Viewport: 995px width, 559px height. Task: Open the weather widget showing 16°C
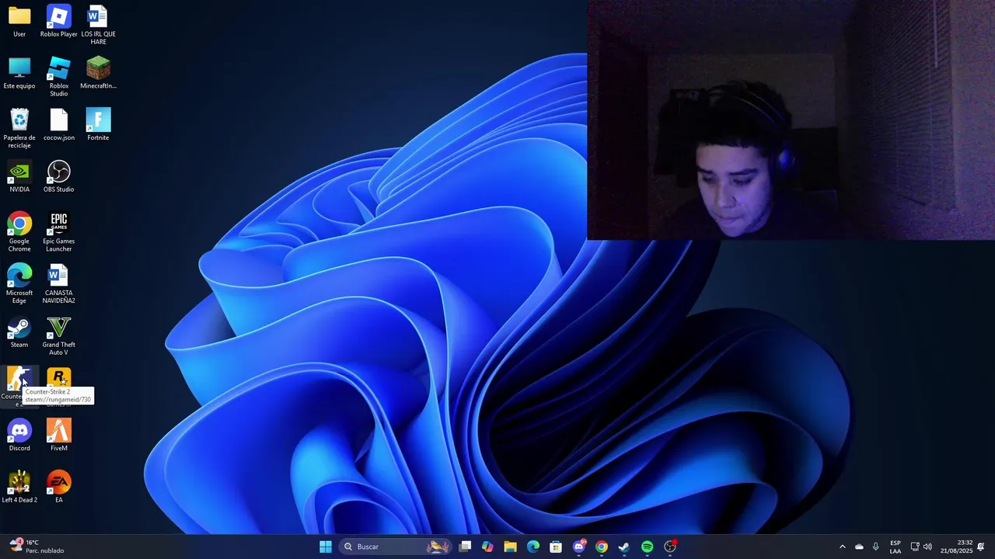37,547
